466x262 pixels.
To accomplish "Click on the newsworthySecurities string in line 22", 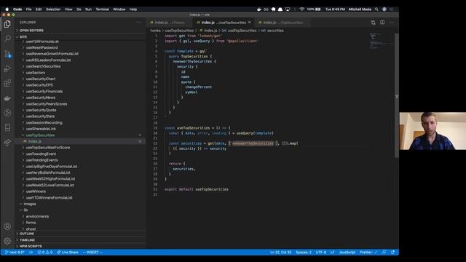I will coord(253,143).
